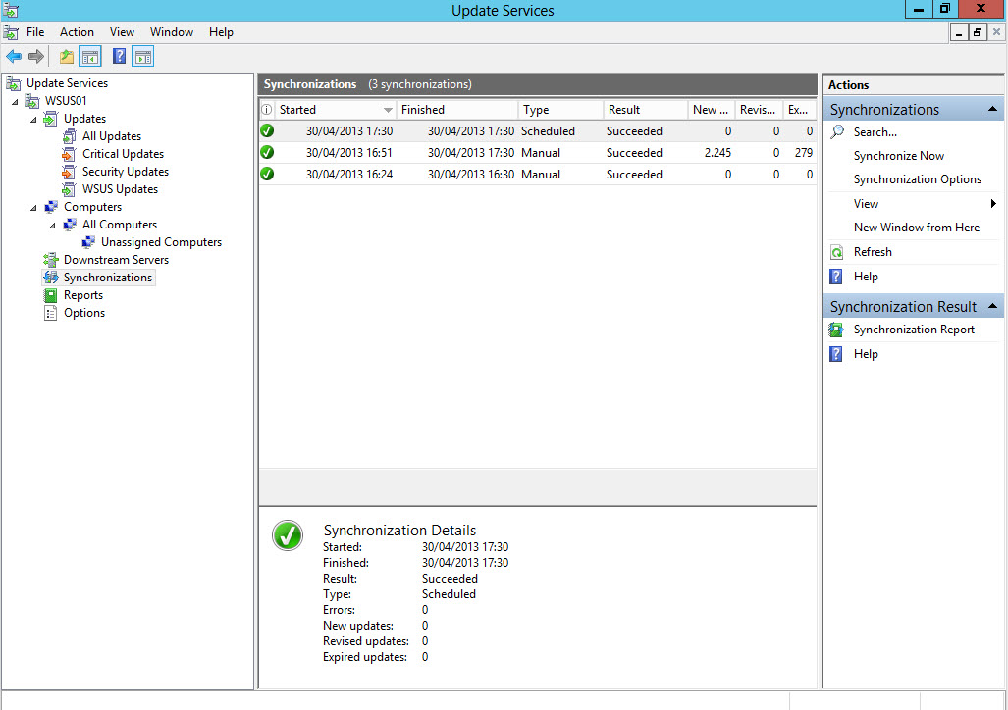Click the Back arrow toolbar icon
This screenshot has height=710, width=1008.
pyautogui.click(x=14, y=57)
